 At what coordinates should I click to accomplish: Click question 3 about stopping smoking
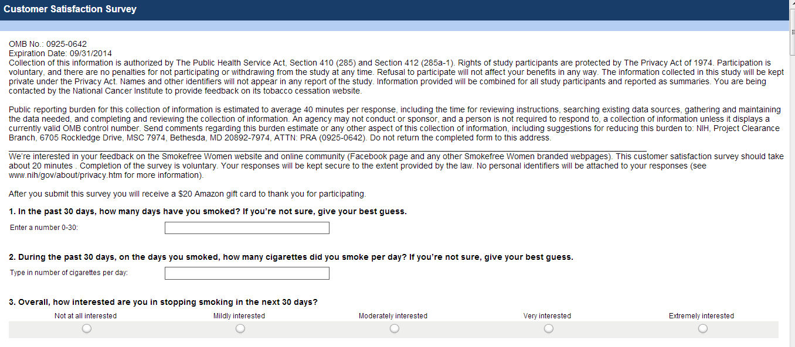click(x=163, y=303)
